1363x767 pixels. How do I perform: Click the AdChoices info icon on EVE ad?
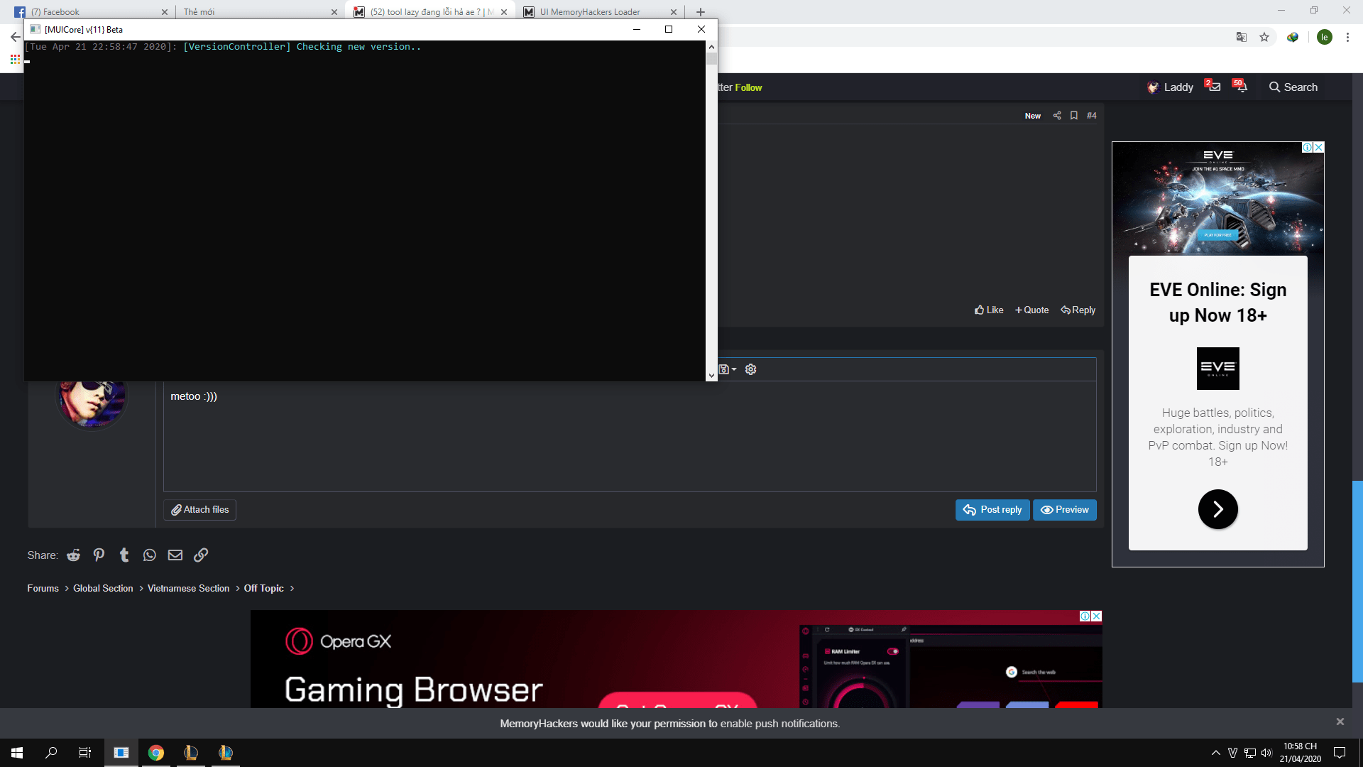(x=1307, y=147)
